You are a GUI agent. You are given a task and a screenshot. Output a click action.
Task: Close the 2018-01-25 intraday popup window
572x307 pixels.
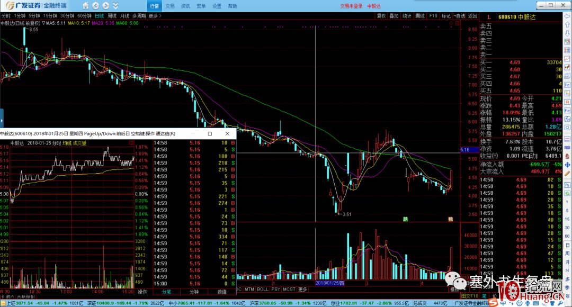coord(227,133)
